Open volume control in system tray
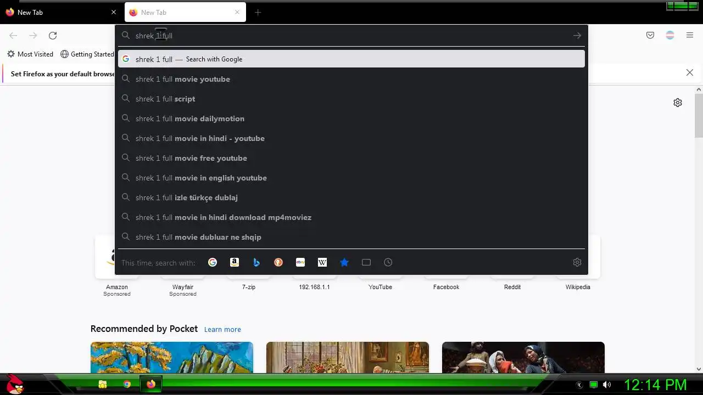 (x=607, y=385)
